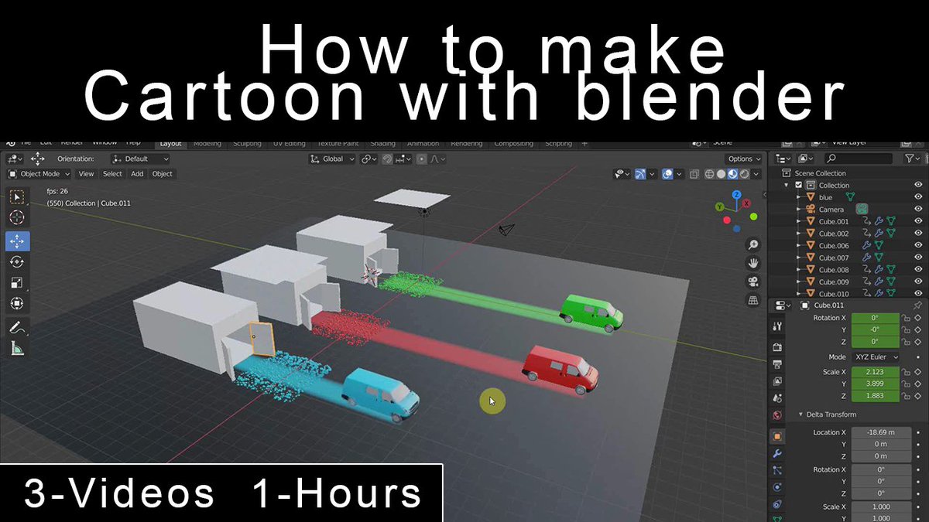The image size is (929, 522).
Task: Toggle Collection exclude checkbox
Action: [x=800, y=185]
